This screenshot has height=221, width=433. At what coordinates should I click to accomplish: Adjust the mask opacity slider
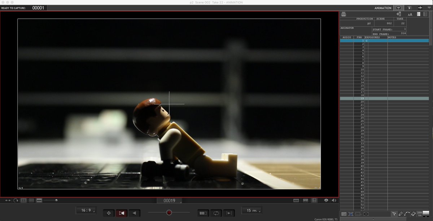pos(56,200)
